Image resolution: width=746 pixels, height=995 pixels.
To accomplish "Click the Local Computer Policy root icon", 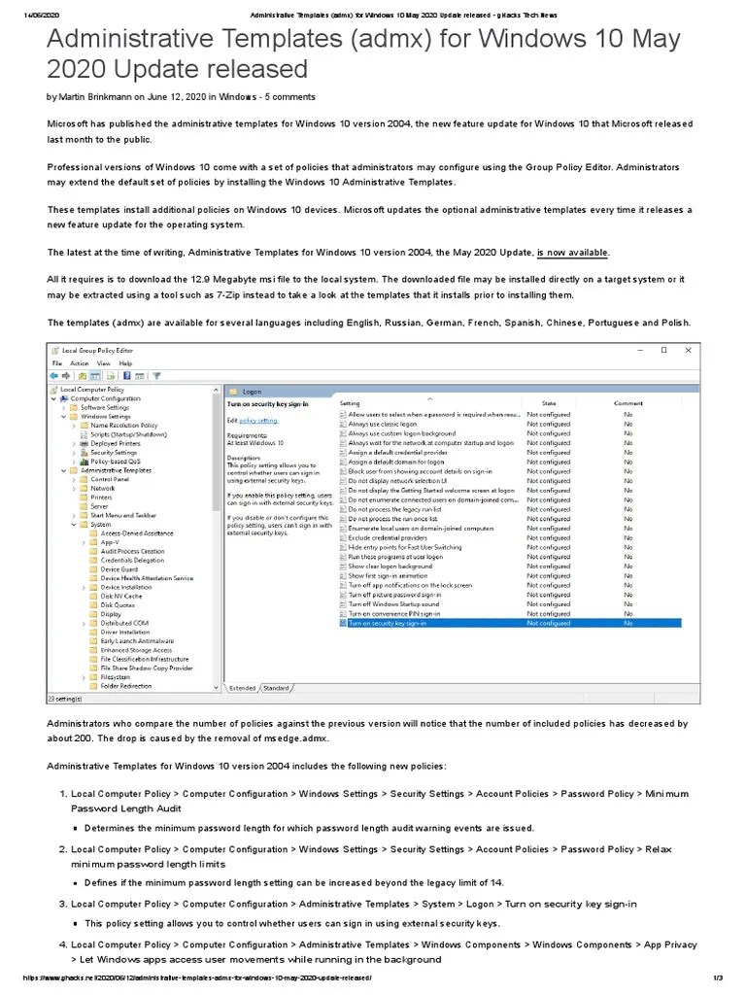I will point(54,390).
